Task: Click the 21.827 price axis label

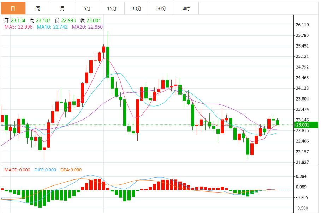Action: pos(302,162)
